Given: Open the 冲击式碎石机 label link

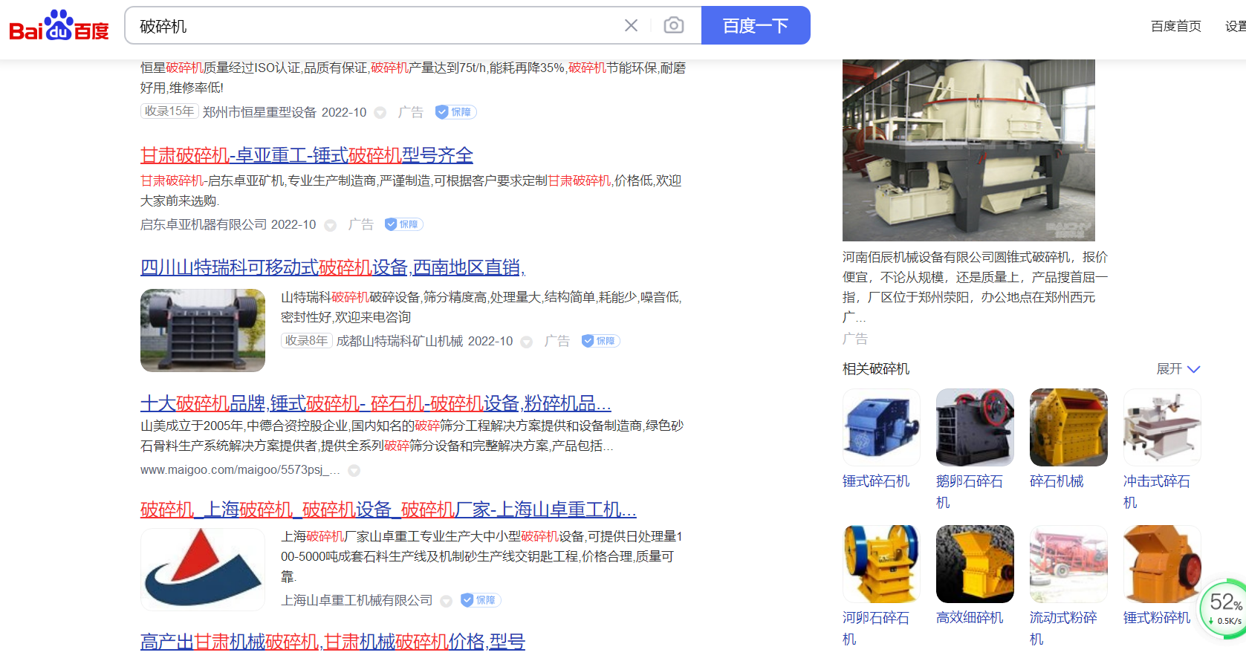Looking at the screenshot, I should click(1157, 492).
